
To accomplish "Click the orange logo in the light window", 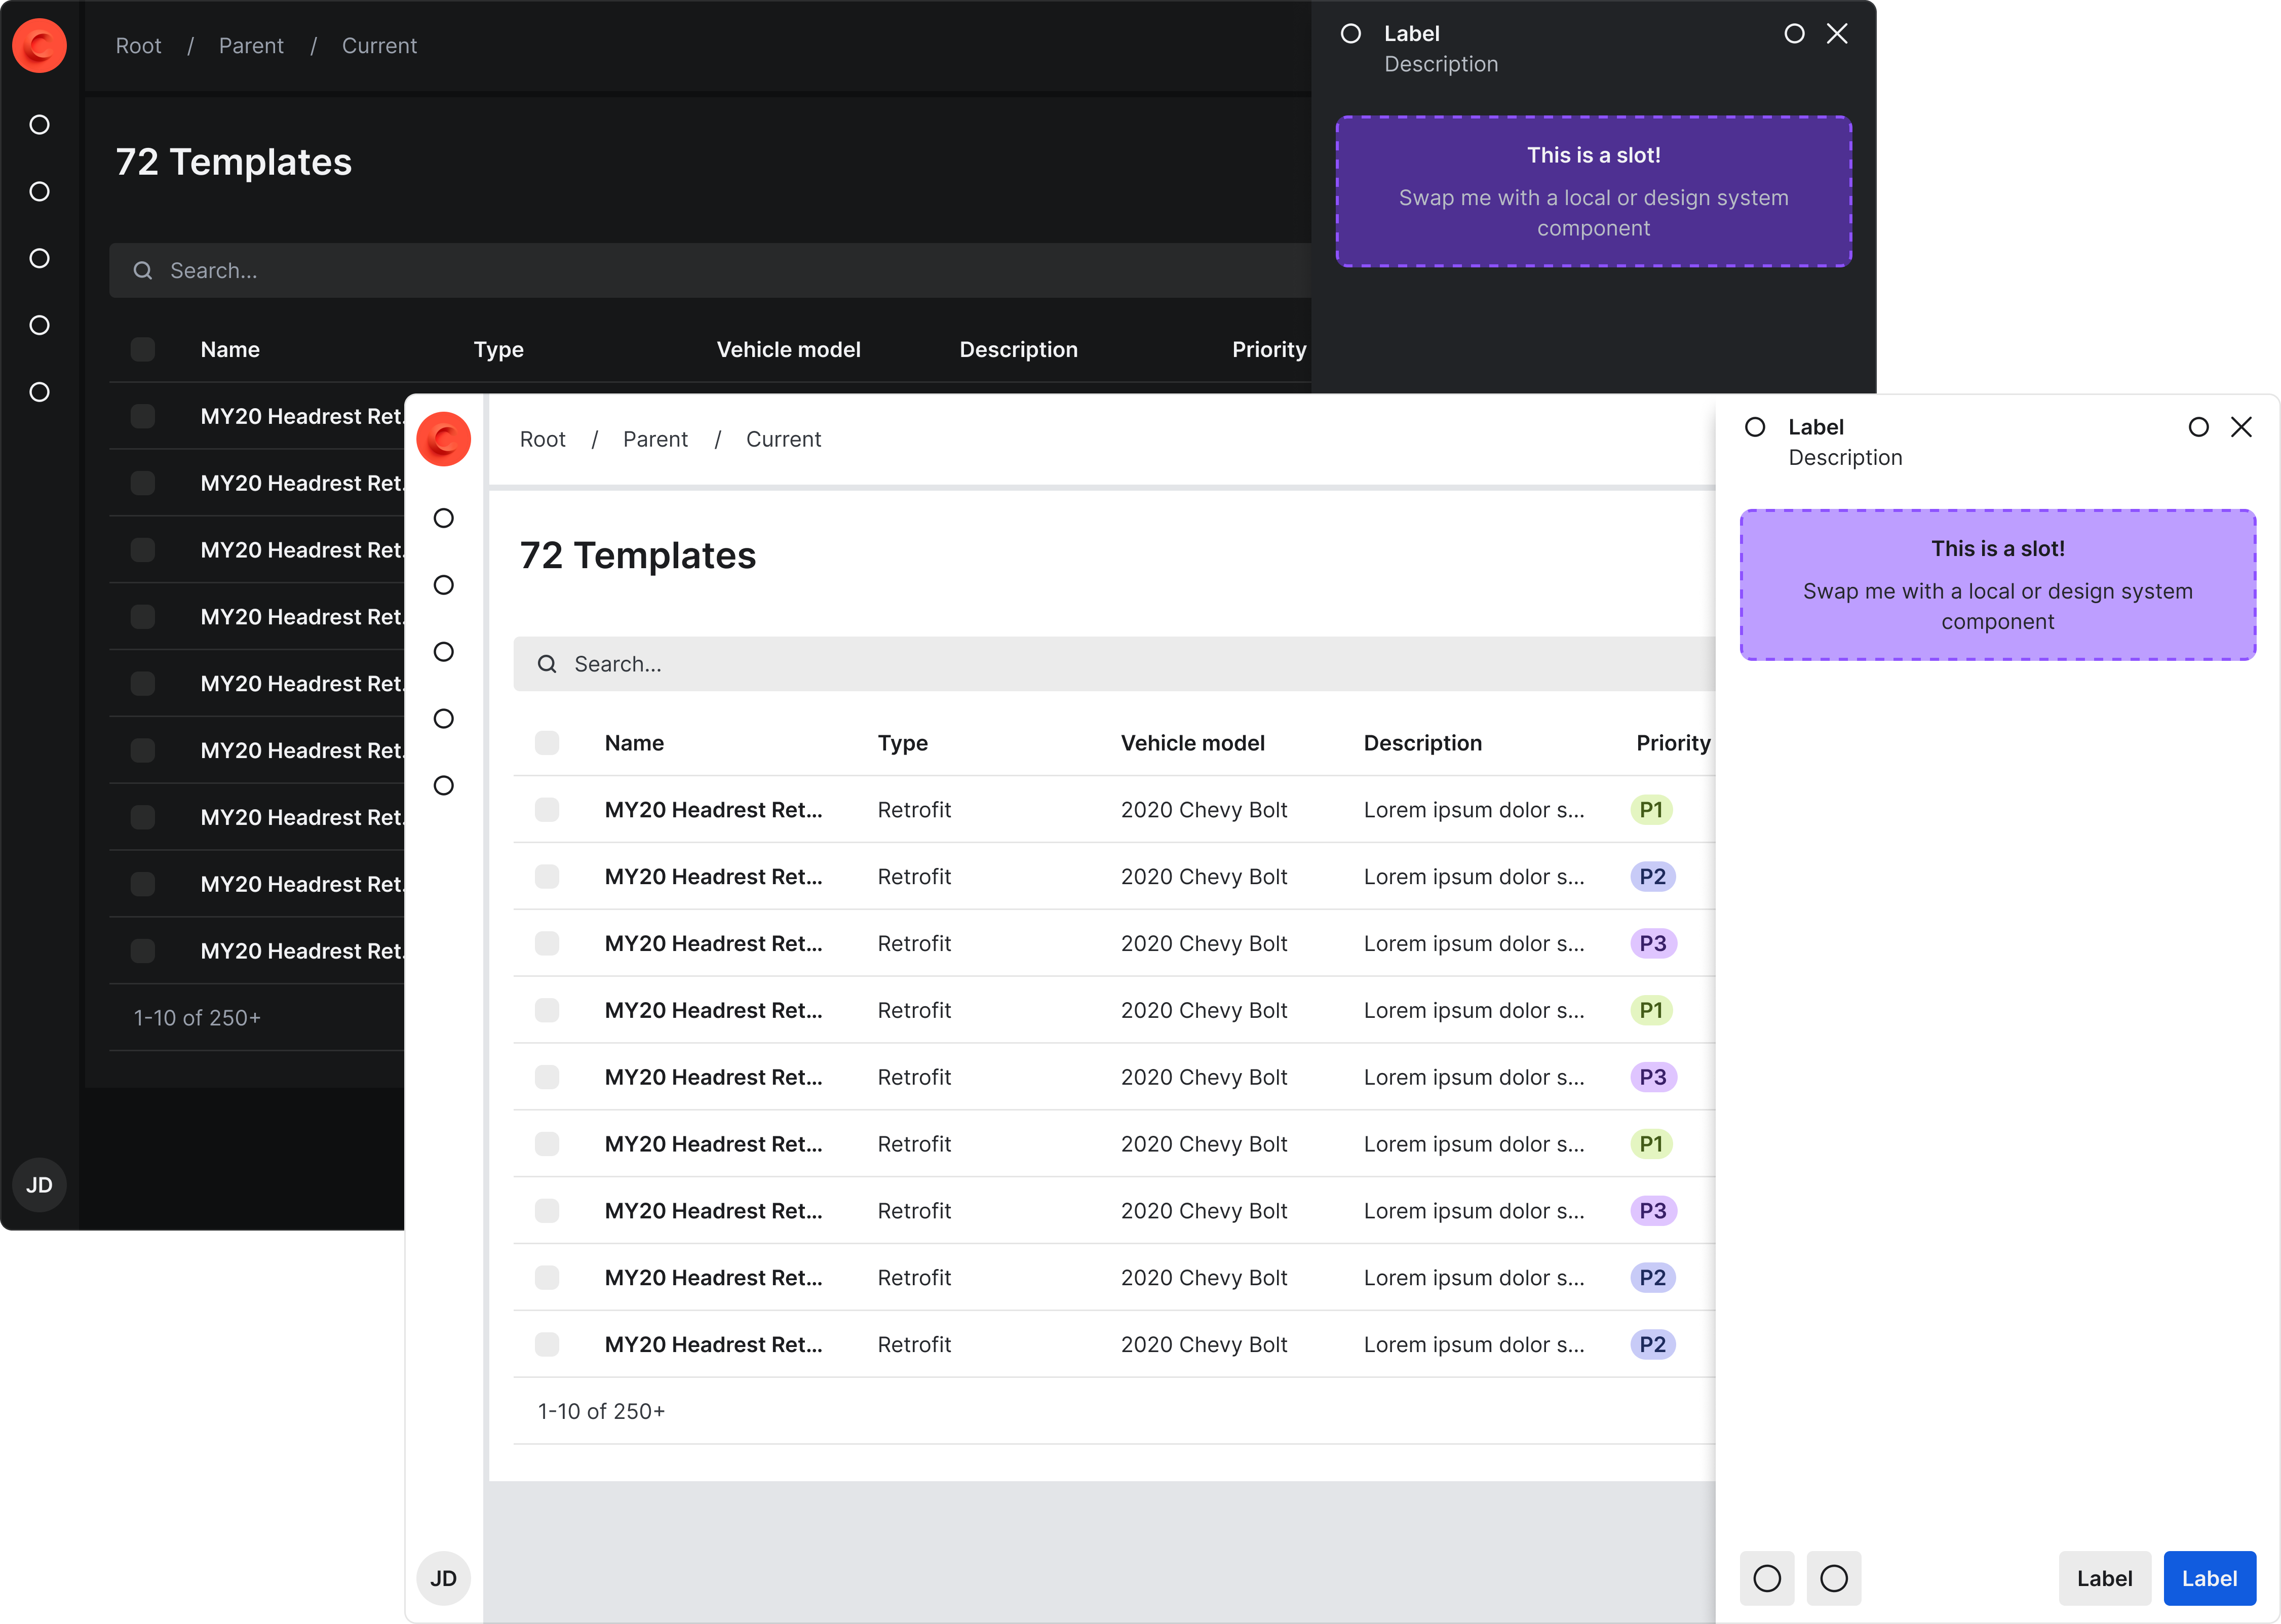I will click(x=443, y=438).
